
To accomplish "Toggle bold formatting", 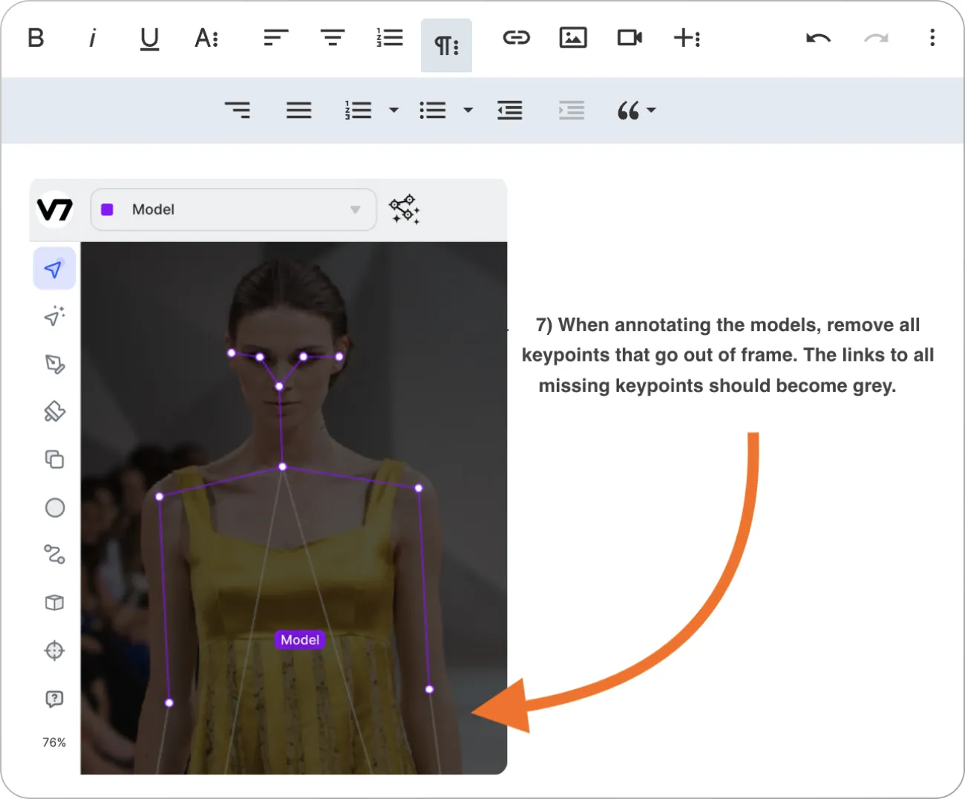I will pos(36,38).
